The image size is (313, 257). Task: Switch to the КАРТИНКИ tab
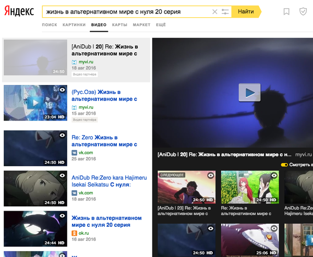coord(74,25)
